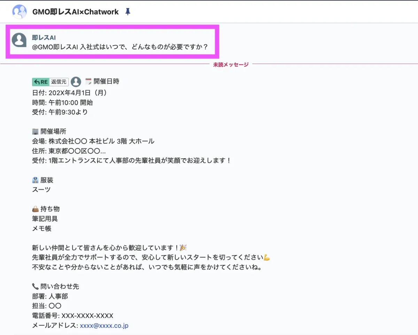This screenshot has width=418, height=335.
Task: Open the xxxx@xxxx.co.jp email link
Action: (104, 326)
